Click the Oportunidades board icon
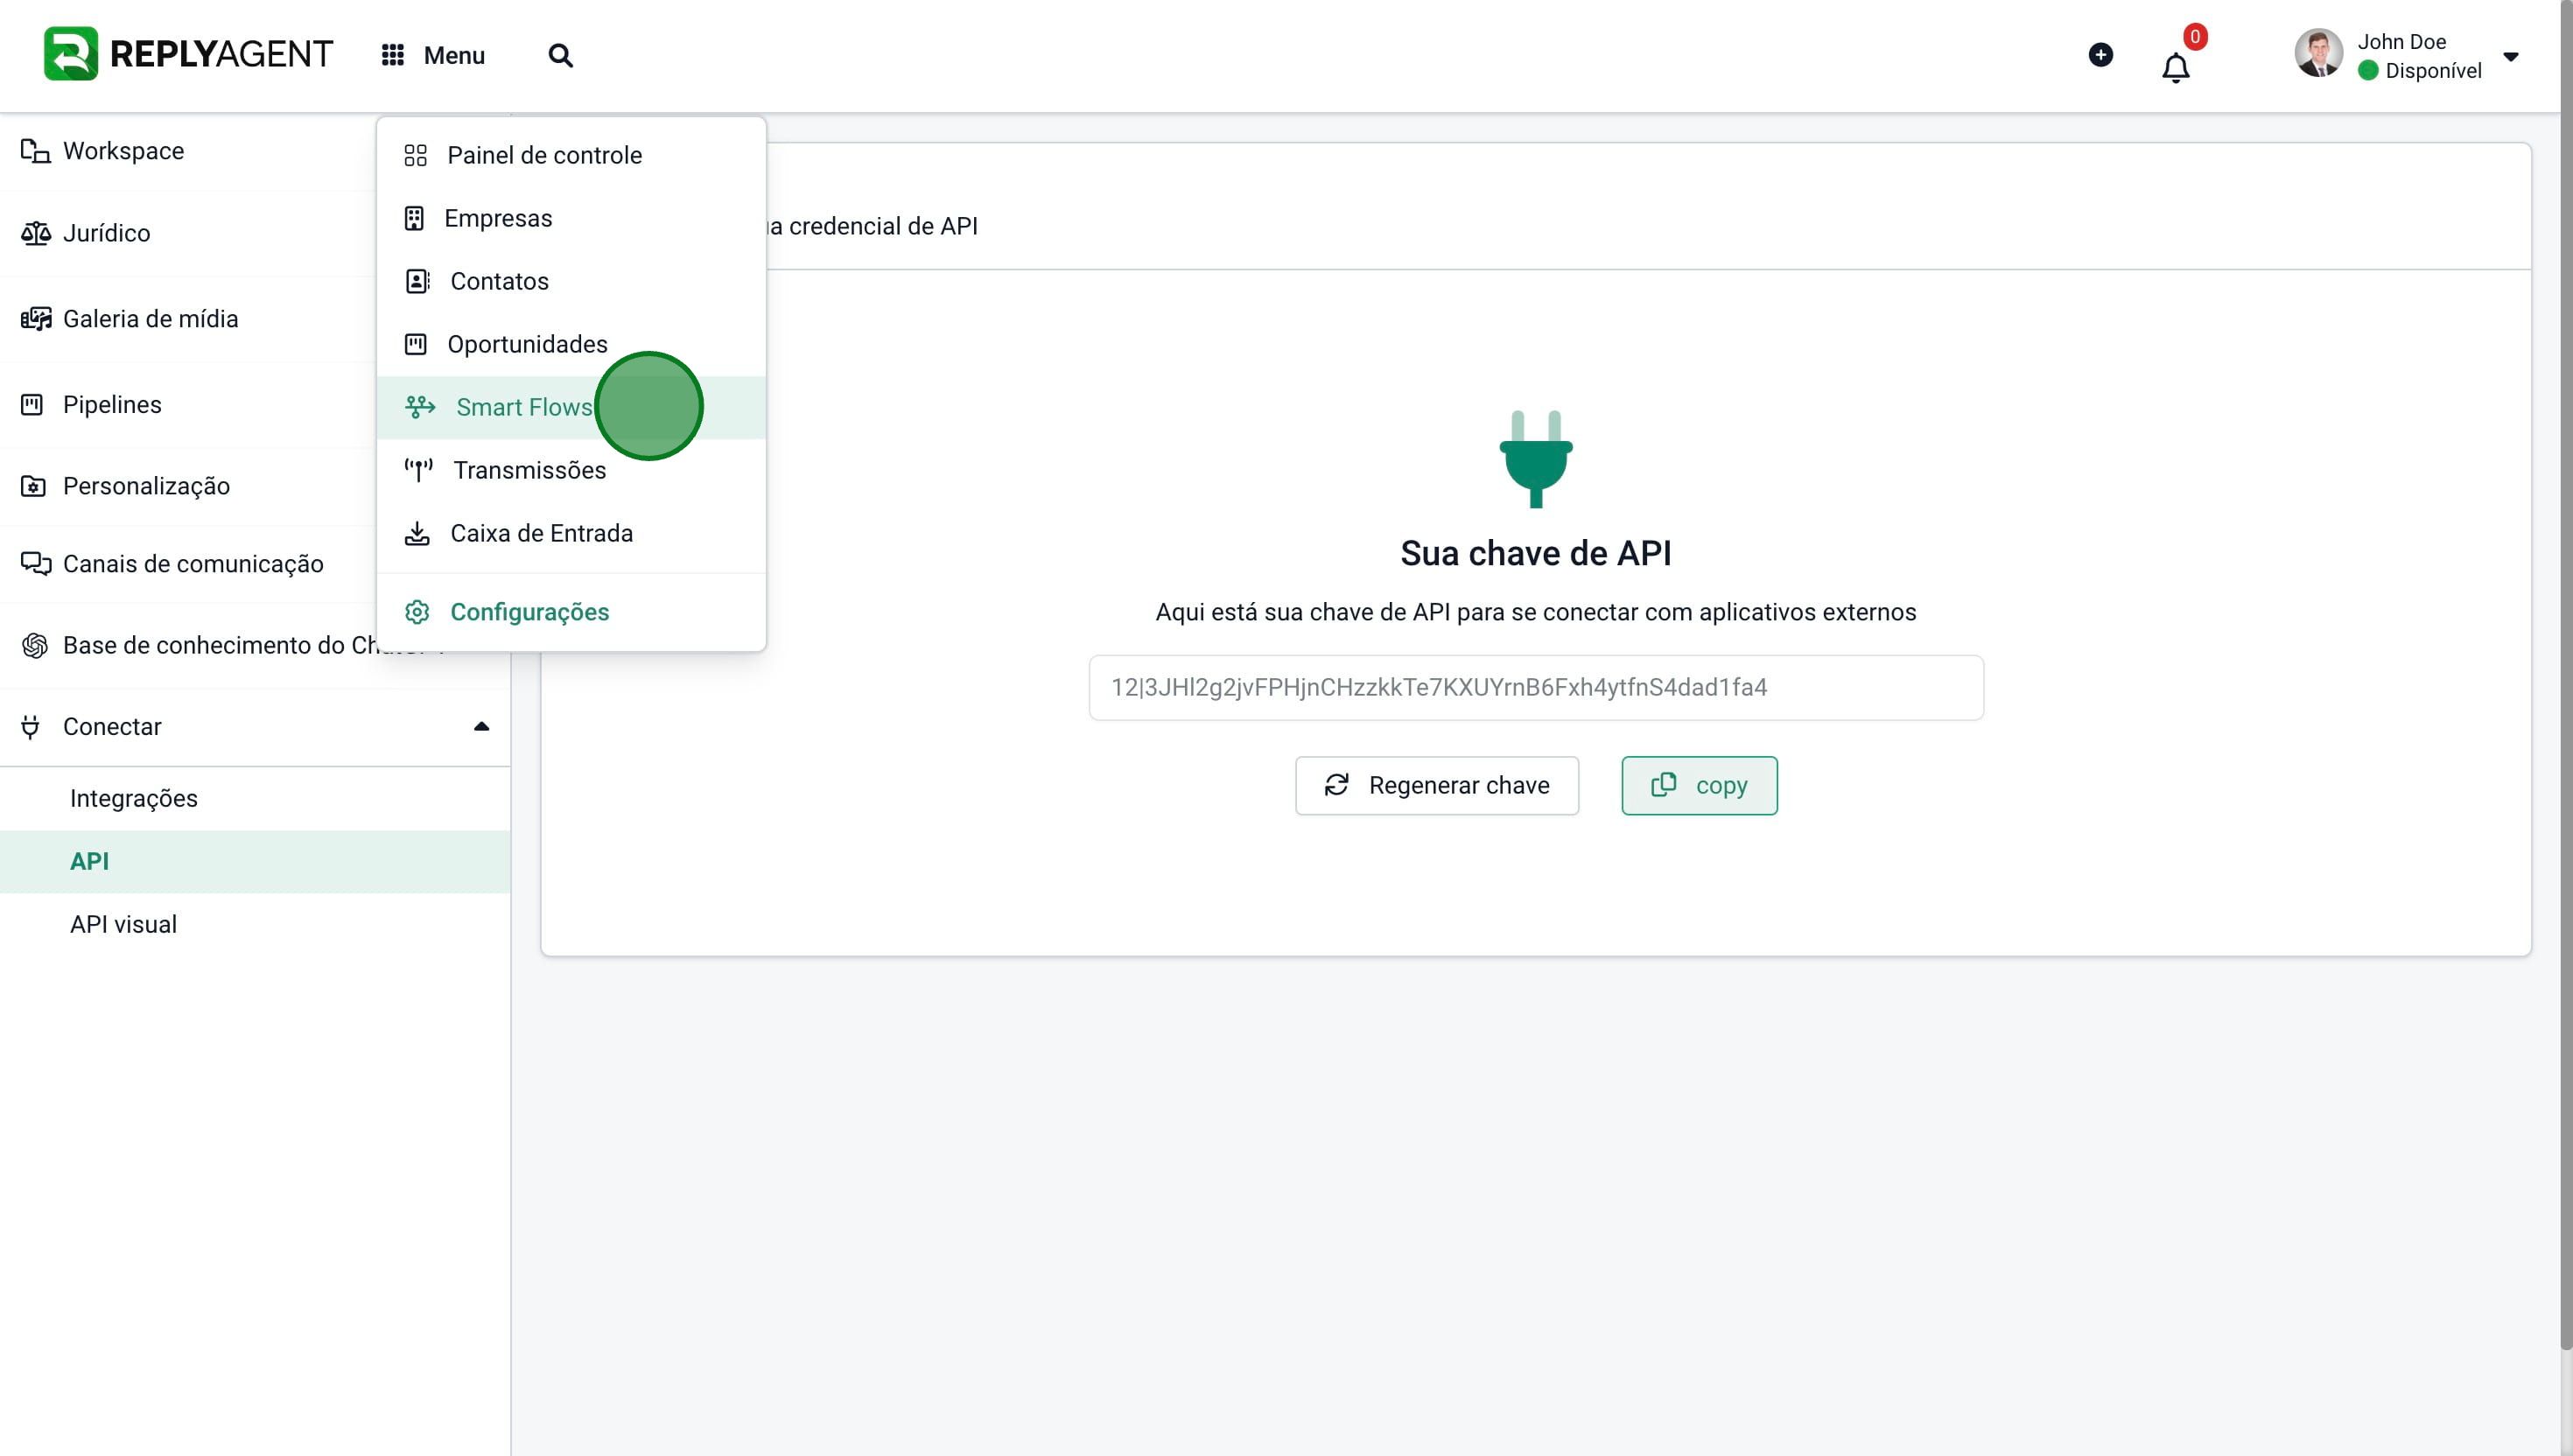Screen dimensions: 2573x1456 click(415, 344)
